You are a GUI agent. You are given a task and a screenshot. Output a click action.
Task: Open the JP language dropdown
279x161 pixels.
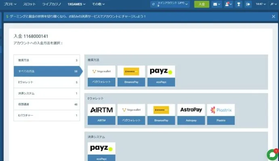point(273,4)
